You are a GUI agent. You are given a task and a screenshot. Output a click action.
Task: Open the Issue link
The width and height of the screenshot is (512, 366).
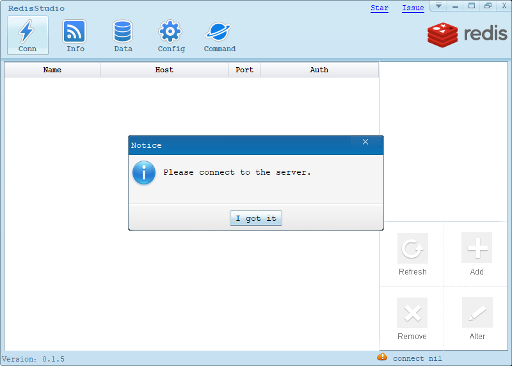coord(413,8)
